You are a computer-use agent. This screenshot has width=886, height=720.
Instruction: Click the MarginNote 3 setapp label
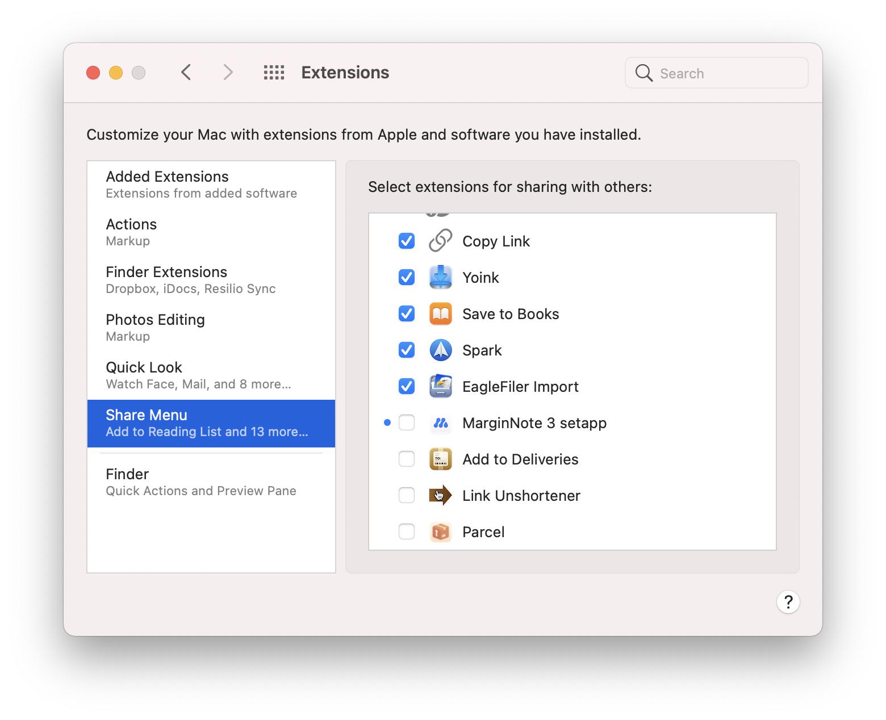click(534, 423)
